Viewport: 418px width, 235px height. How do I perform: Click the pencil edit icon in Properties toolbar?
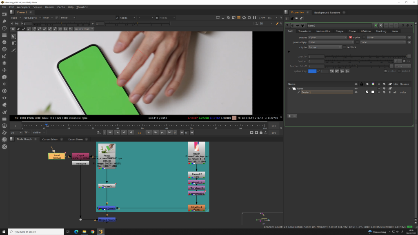301,18
